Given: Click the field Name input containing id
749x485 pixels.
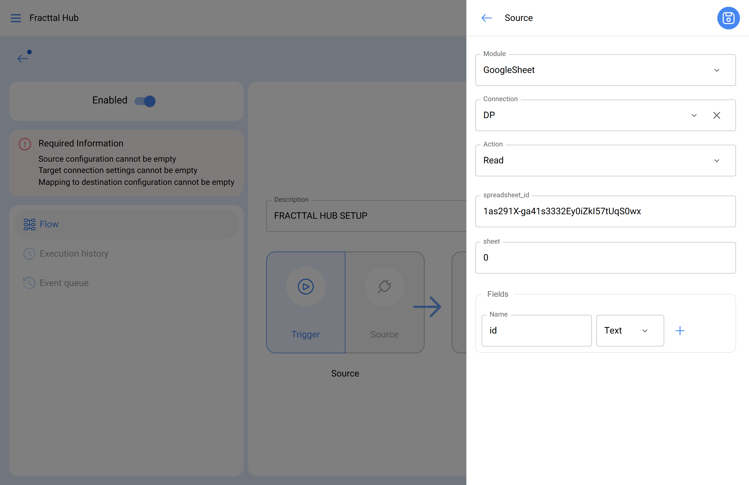Looking at the screenshot, I should 536,330.
